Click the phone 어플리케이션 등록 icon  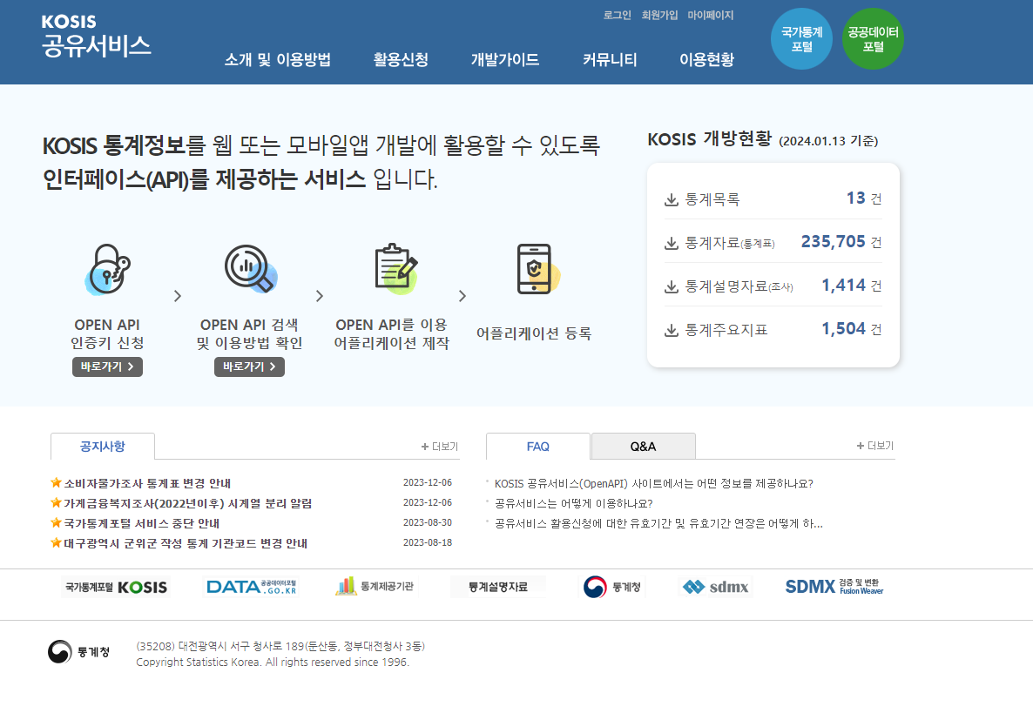point(538,269)
